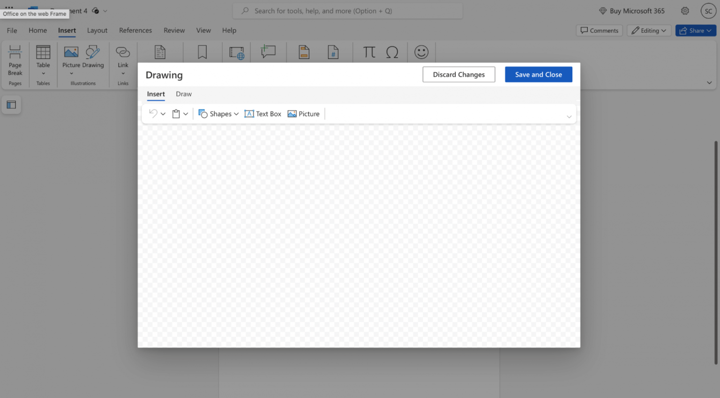Viewport: 720px width, 398px height.
Task: Open the Review ribbon tab
Action: pyautogui.click(x=174, y=30)
